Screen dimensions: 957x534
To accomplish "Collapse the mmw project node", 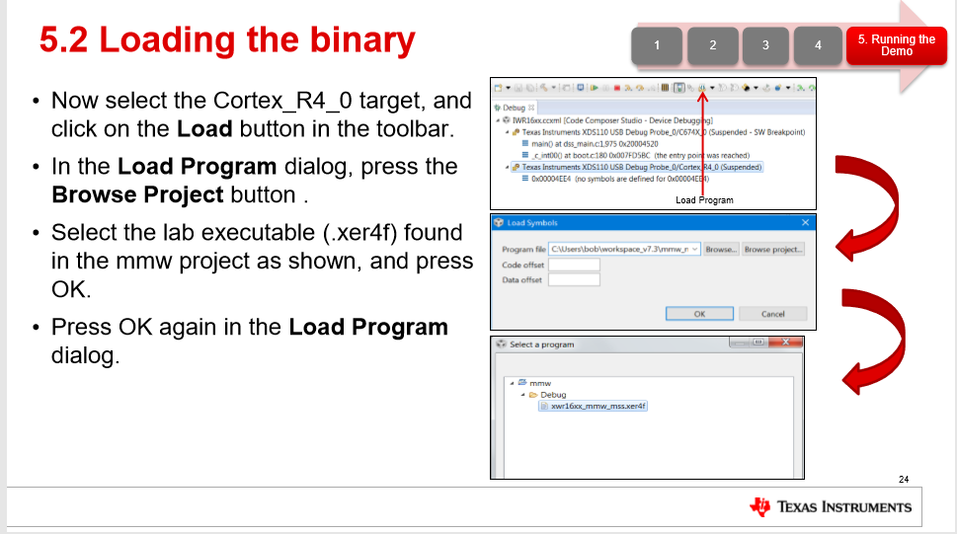I will coord(512,383).
